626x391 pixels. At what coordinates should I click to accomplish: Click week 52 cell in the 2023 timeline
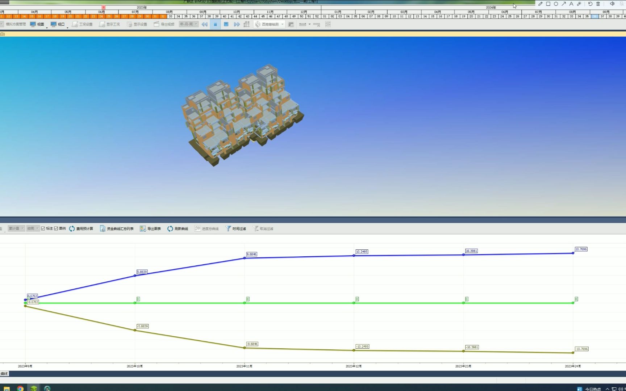tap(317, 16)
